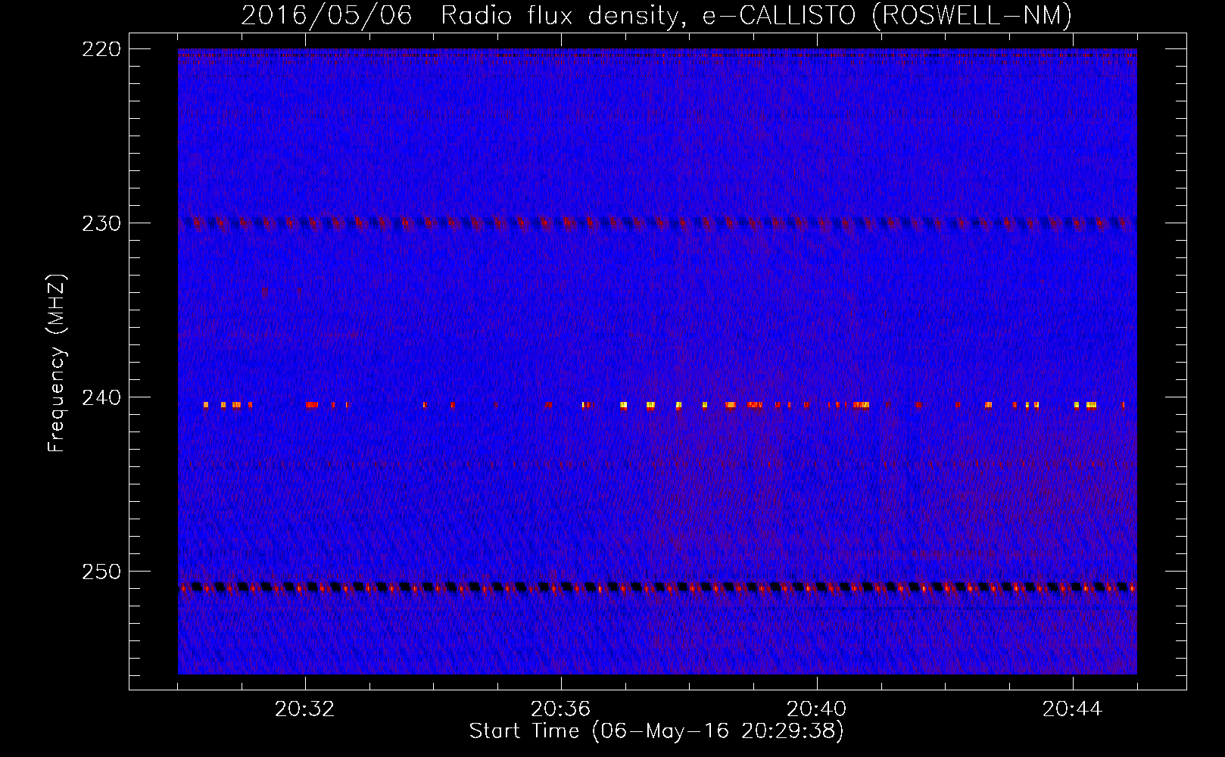Select the "240" frequency tick label
The image size is (1225, 757).
click(101, 397)
